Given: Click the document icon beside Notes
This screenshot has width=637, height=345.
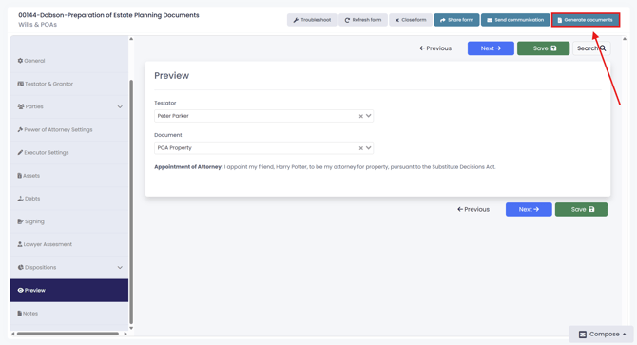Looking at the screenshot, I should pos(20,314).
